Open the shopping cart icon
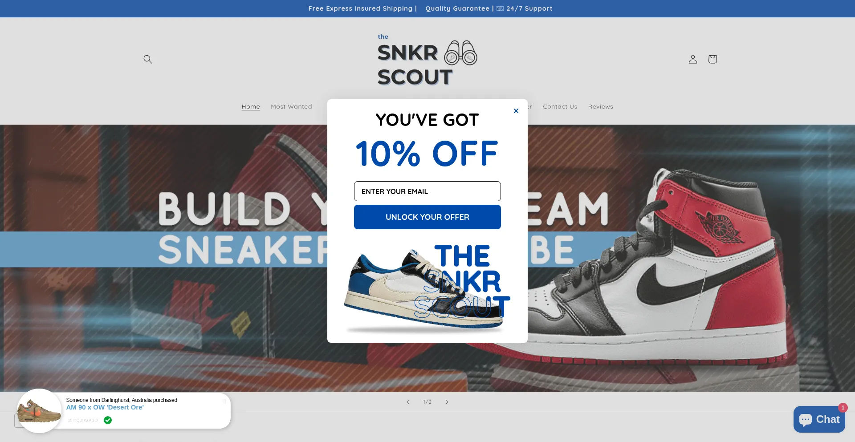Screen dimensions: 855x442 (712, 59)
